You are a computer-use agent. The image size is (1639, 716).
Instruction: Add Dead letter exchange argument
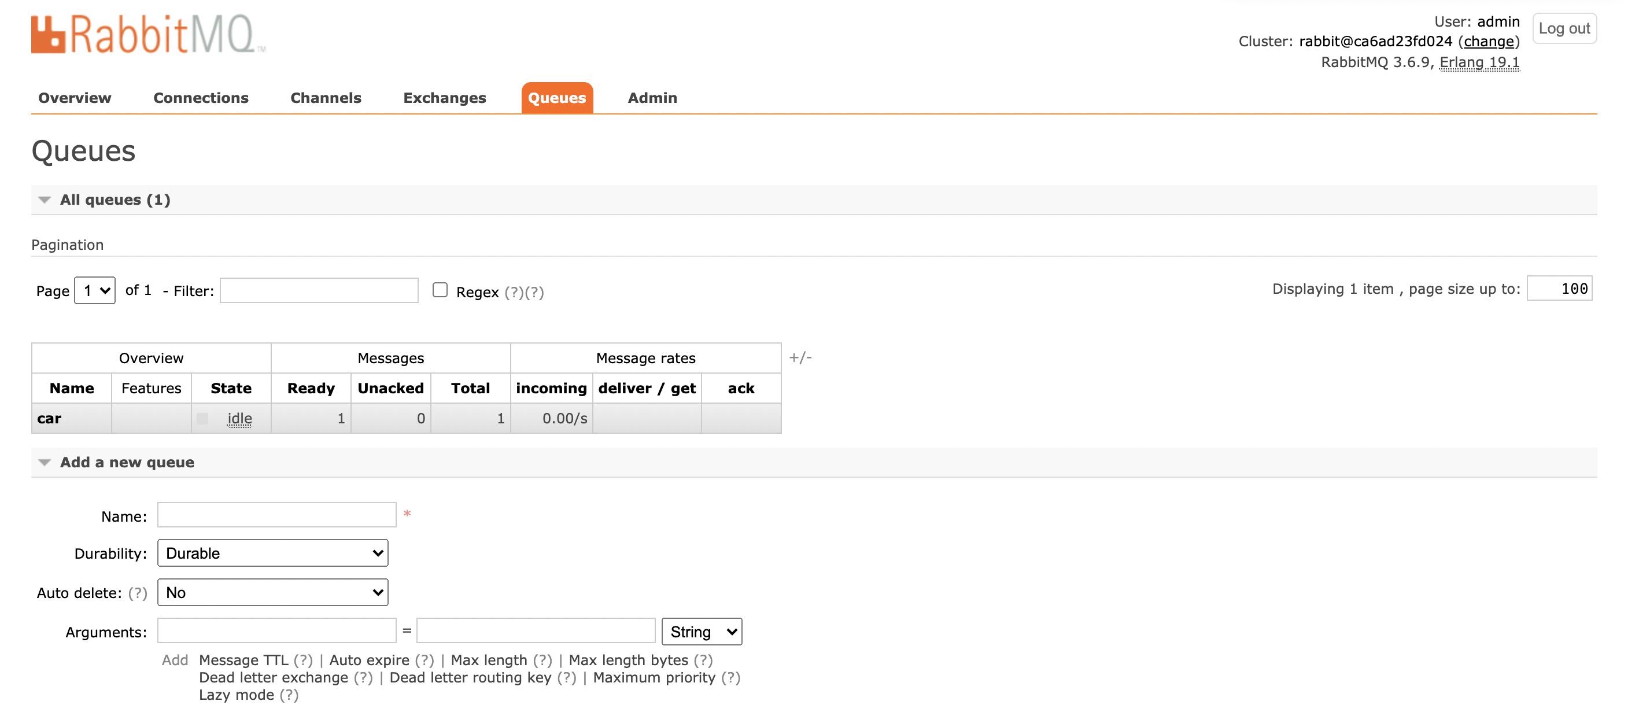tap(274, 677)
